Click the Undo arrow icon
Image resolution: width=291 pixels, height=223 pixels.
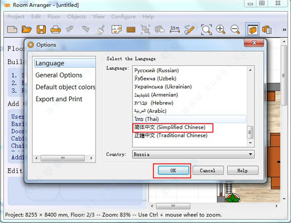point(70,29)
